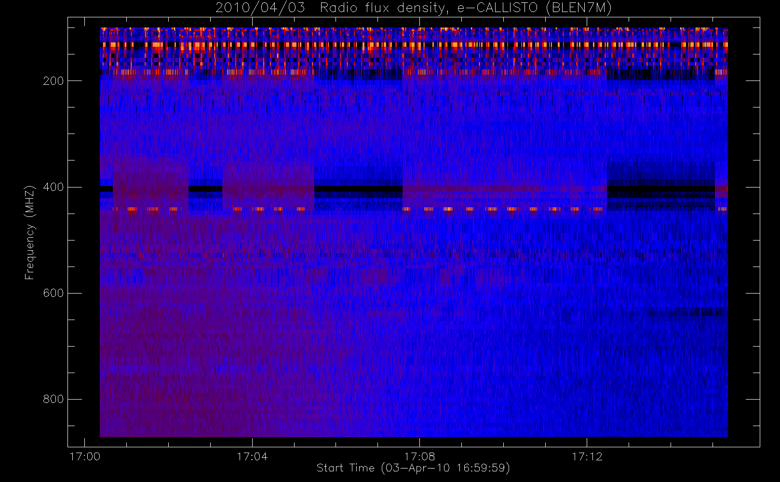Click the 17:04 time tick label
The width and height of the screenshot is (780, 482).
point(252,456)
